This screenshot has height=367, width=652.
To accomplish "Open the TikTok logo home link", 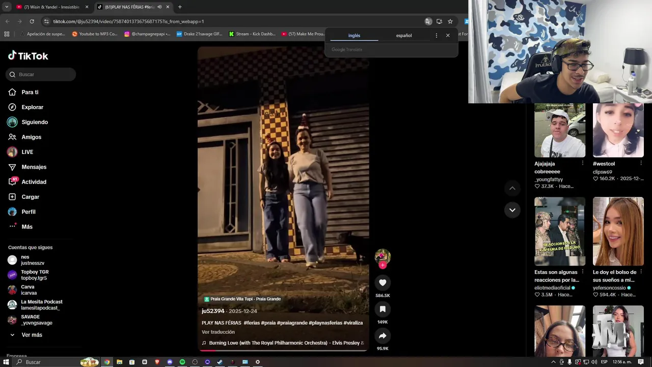I will (x=28, y=56).
